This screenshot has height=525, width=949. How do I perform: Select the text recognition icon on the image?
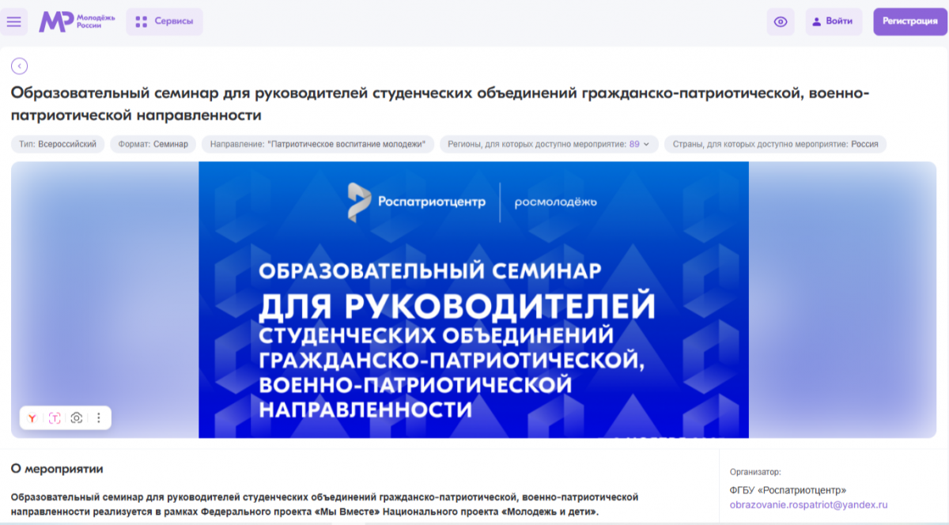tap(55, 418)
